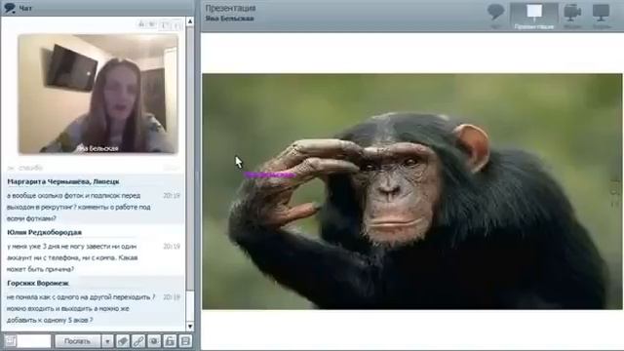624x351 pixels.
Task: Select sender name Юлия Редкобородая
Action: (x=44, y=232)
